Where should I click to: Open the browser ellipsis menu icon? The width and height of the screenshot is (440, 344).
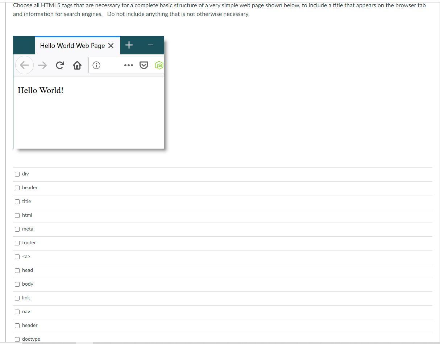click(x=129, y=65)
